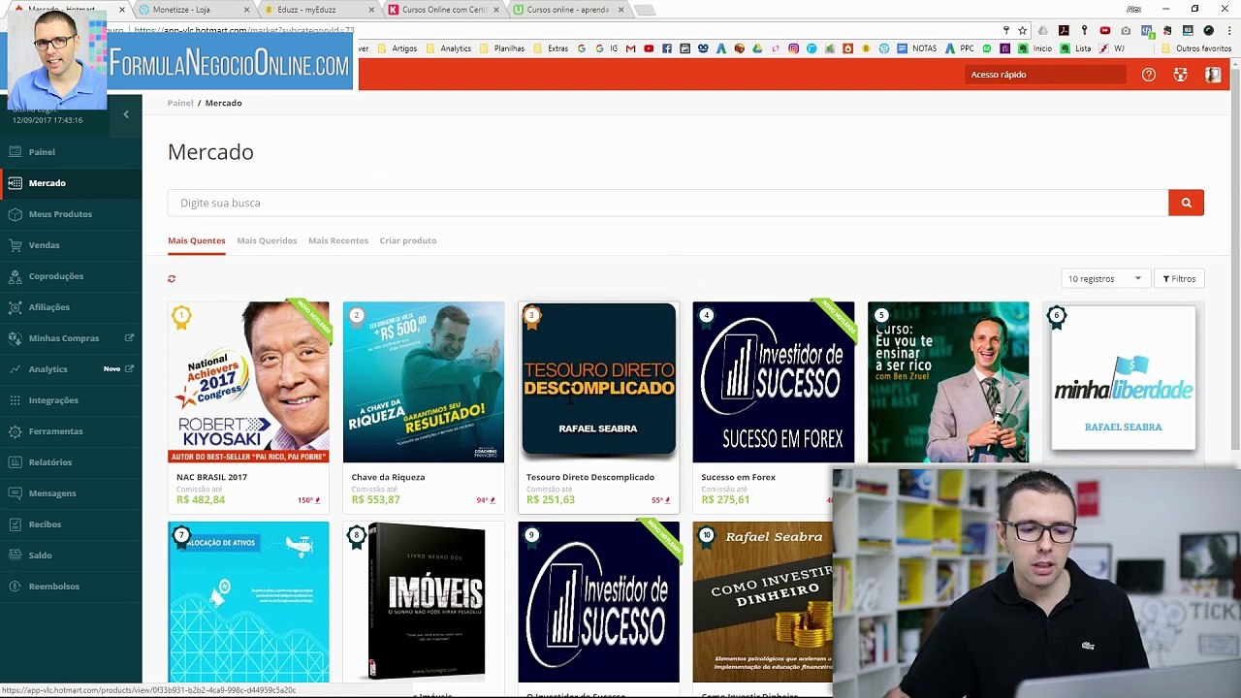Open the Ben Zruel course thumbnail
This screenshot has height=698, width=1241.
click(948, 382)
